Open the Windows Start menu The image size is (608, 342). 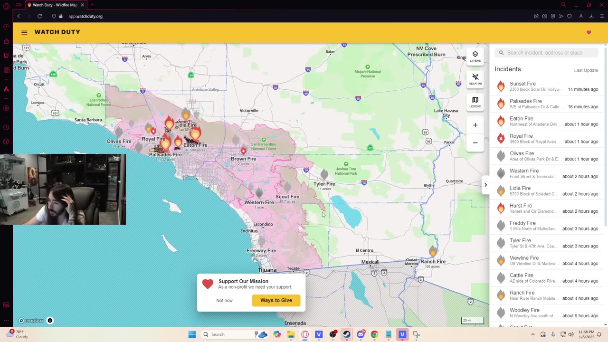[x=192, y=334]
